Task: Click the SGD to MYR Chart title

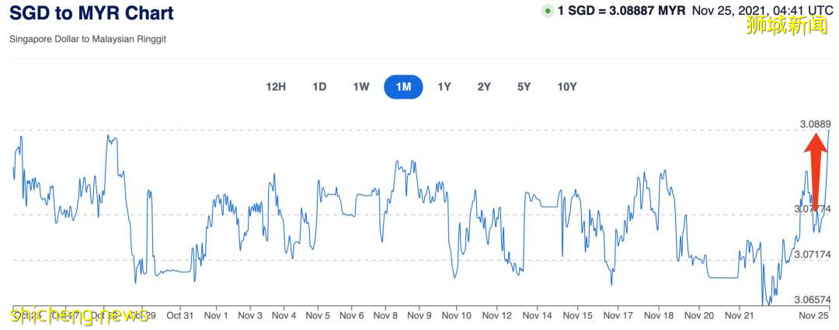Action: 92,13
